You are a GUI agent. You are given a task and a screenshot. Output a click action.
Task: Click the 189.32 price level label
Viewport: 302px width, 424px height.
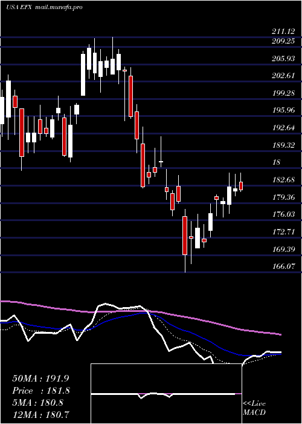tap(283, 145)
